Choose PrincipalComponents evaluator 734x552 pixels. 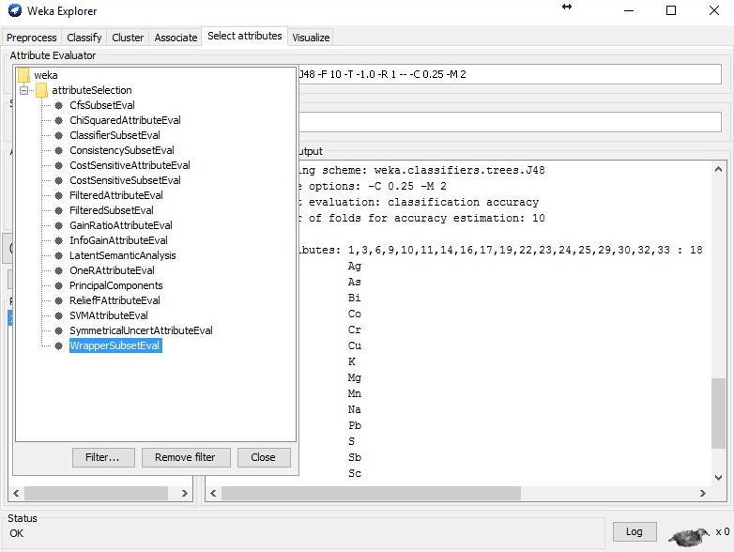pos(116,285)
